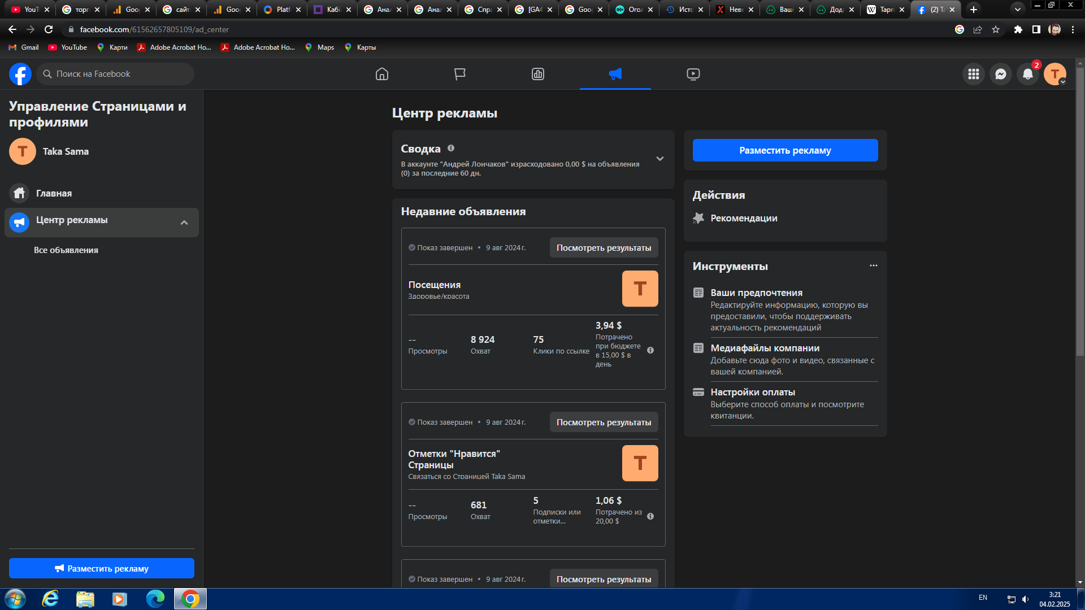Open the YouTube bookmark
The height and width of the screenshot is (610, 1085).
point(68,47)
